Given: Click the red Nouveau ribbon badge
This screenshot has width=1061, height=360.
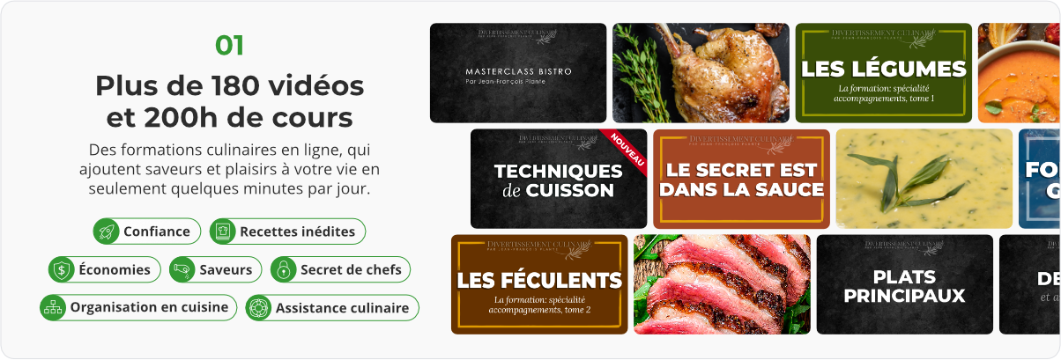Looking at the screenshot, I should coord(626,151).
